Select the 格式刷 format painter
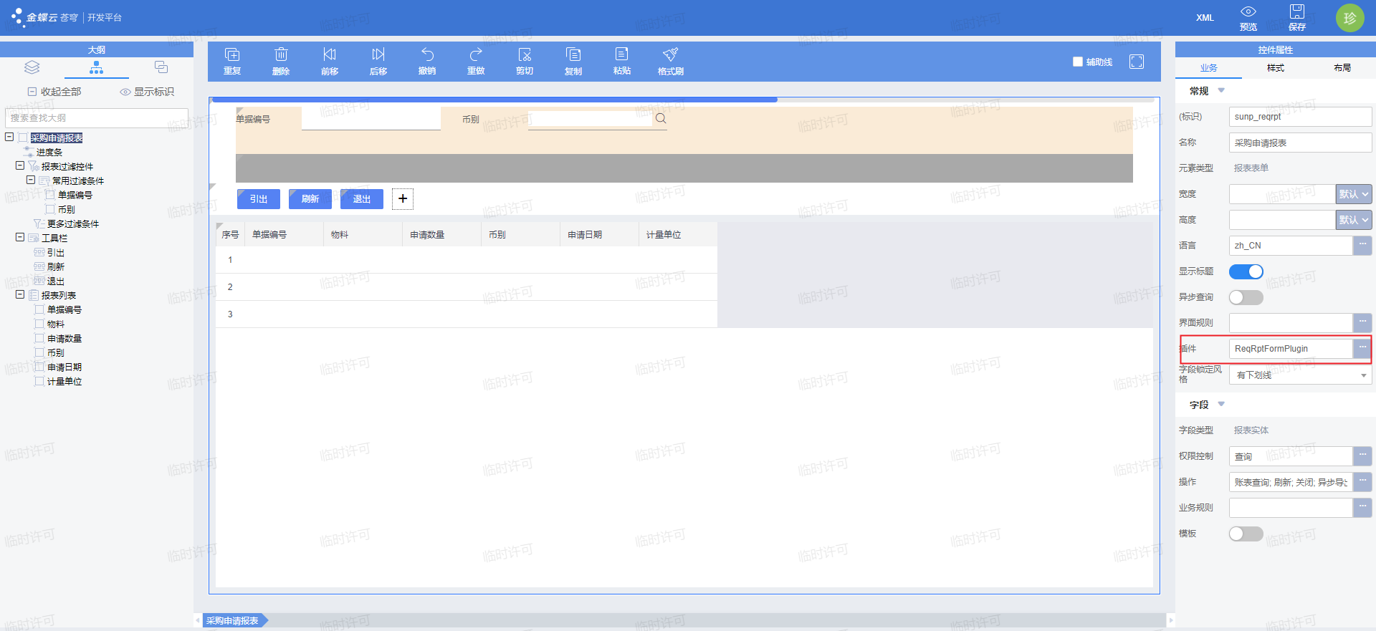The width and height of the screenshot is (1376, 631). [671, 55]
